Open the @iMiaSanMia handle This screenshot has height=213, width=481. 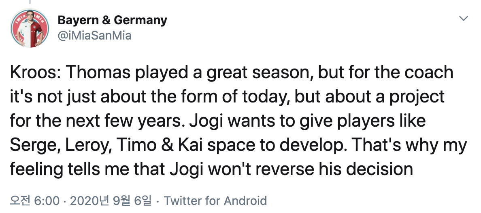(94, 35)
